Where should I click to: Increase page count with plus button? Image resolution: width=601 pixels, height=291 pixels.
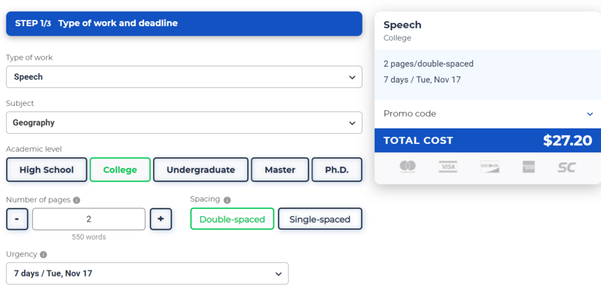point(160,219)
